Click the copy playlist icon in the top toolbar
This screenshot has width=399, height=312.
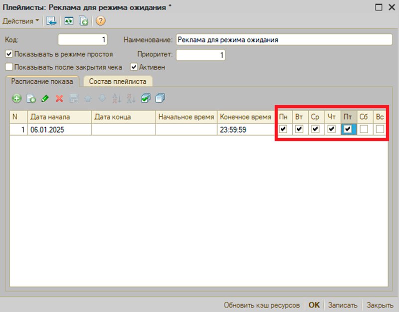pos(83,21)
